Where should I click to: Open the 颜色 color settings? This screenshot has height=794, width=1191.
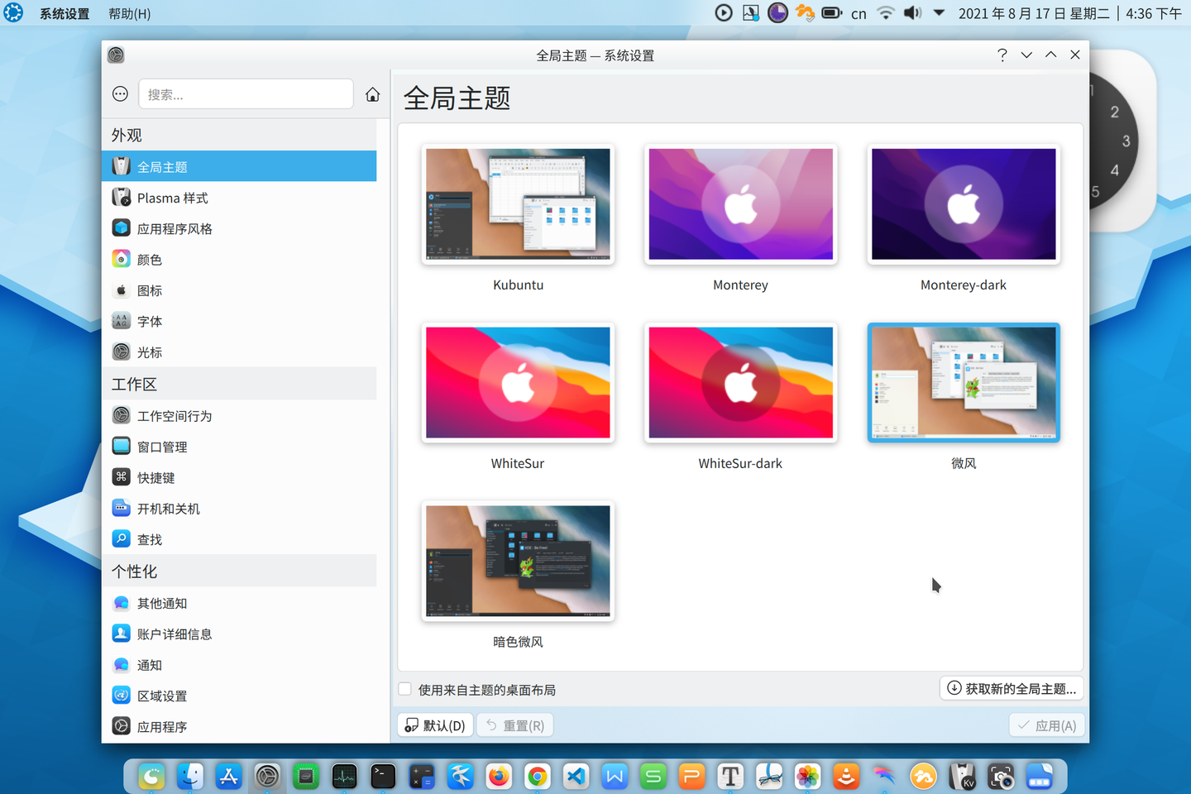point(239,259)
